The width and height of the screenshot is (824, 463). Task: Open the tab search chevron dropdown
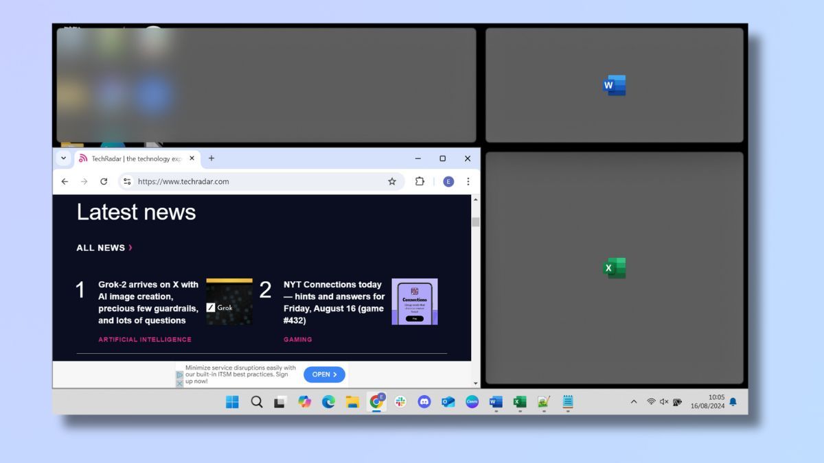point(63,158)
